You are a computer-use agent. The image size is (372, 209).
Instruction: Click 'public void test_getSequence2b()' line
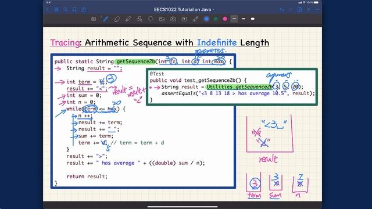tap(198, 80)
